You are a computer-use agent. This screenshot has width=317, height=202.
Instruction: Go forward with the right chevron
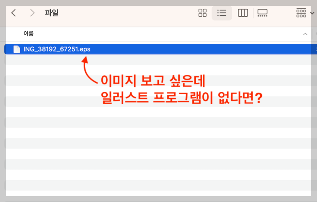tap(32, 13)
